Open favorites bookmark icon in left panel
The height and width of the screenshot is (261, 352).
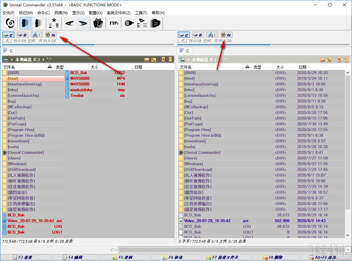click(x=163, y=59)
